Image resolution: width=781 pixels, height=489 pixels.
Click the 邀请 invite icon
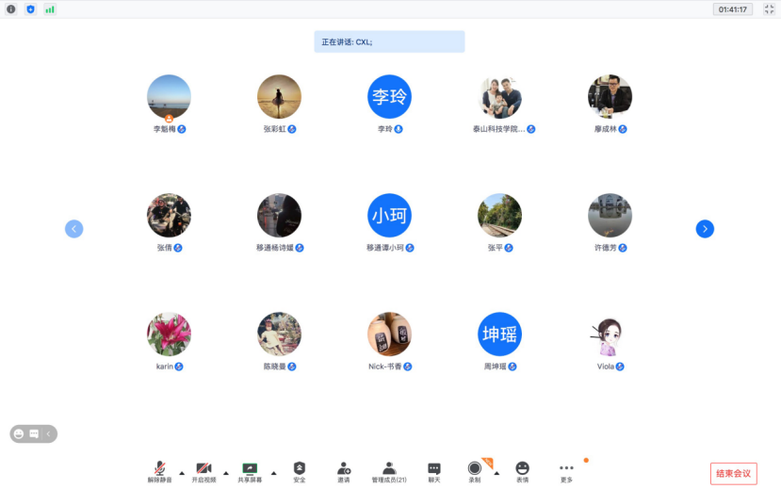click(344, 471)
